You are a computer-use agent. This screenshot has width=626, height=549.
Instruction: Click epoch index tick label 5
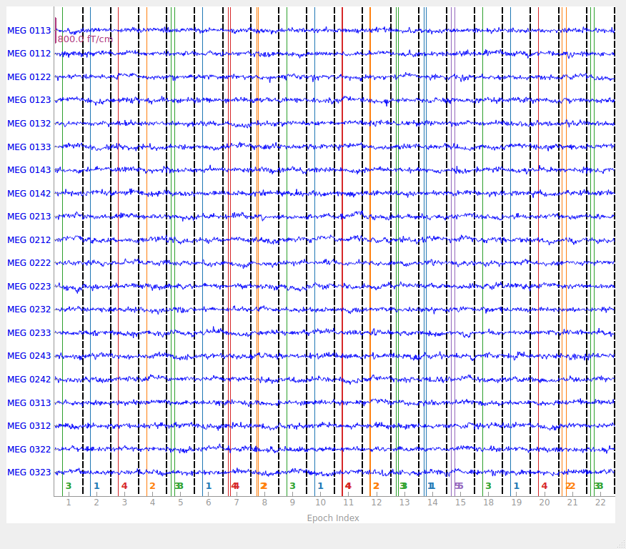[181, 503]
